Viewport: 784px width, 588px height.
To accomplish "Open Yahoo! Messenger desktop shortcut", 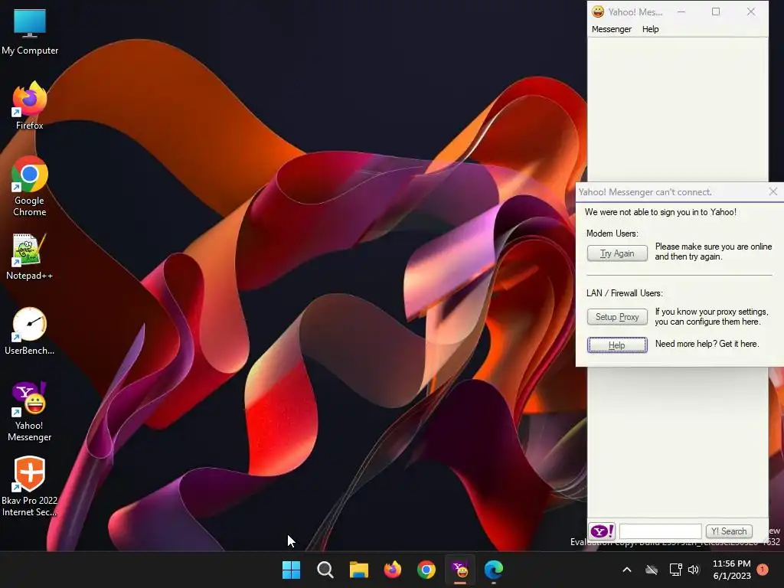I will click(x=30, y=412).
